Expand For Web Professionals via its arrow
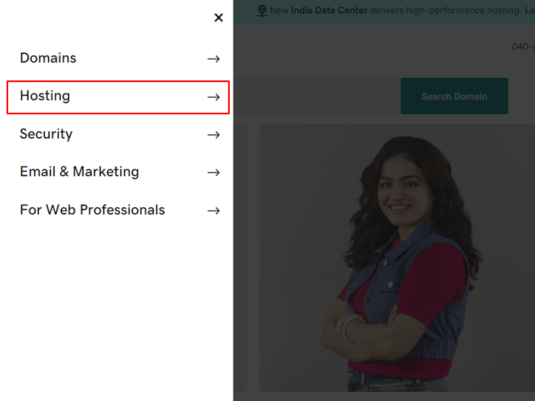The height and width of the screenshot is (401, 535). tap(213, 211)
